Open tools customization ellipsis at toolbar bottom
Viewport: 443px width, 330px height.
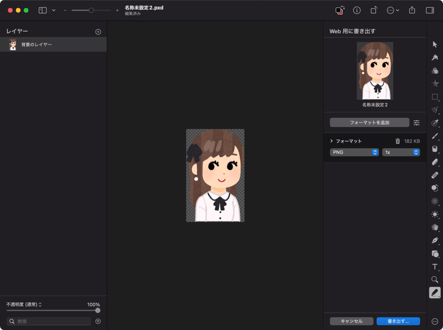(x=435, y=321)
